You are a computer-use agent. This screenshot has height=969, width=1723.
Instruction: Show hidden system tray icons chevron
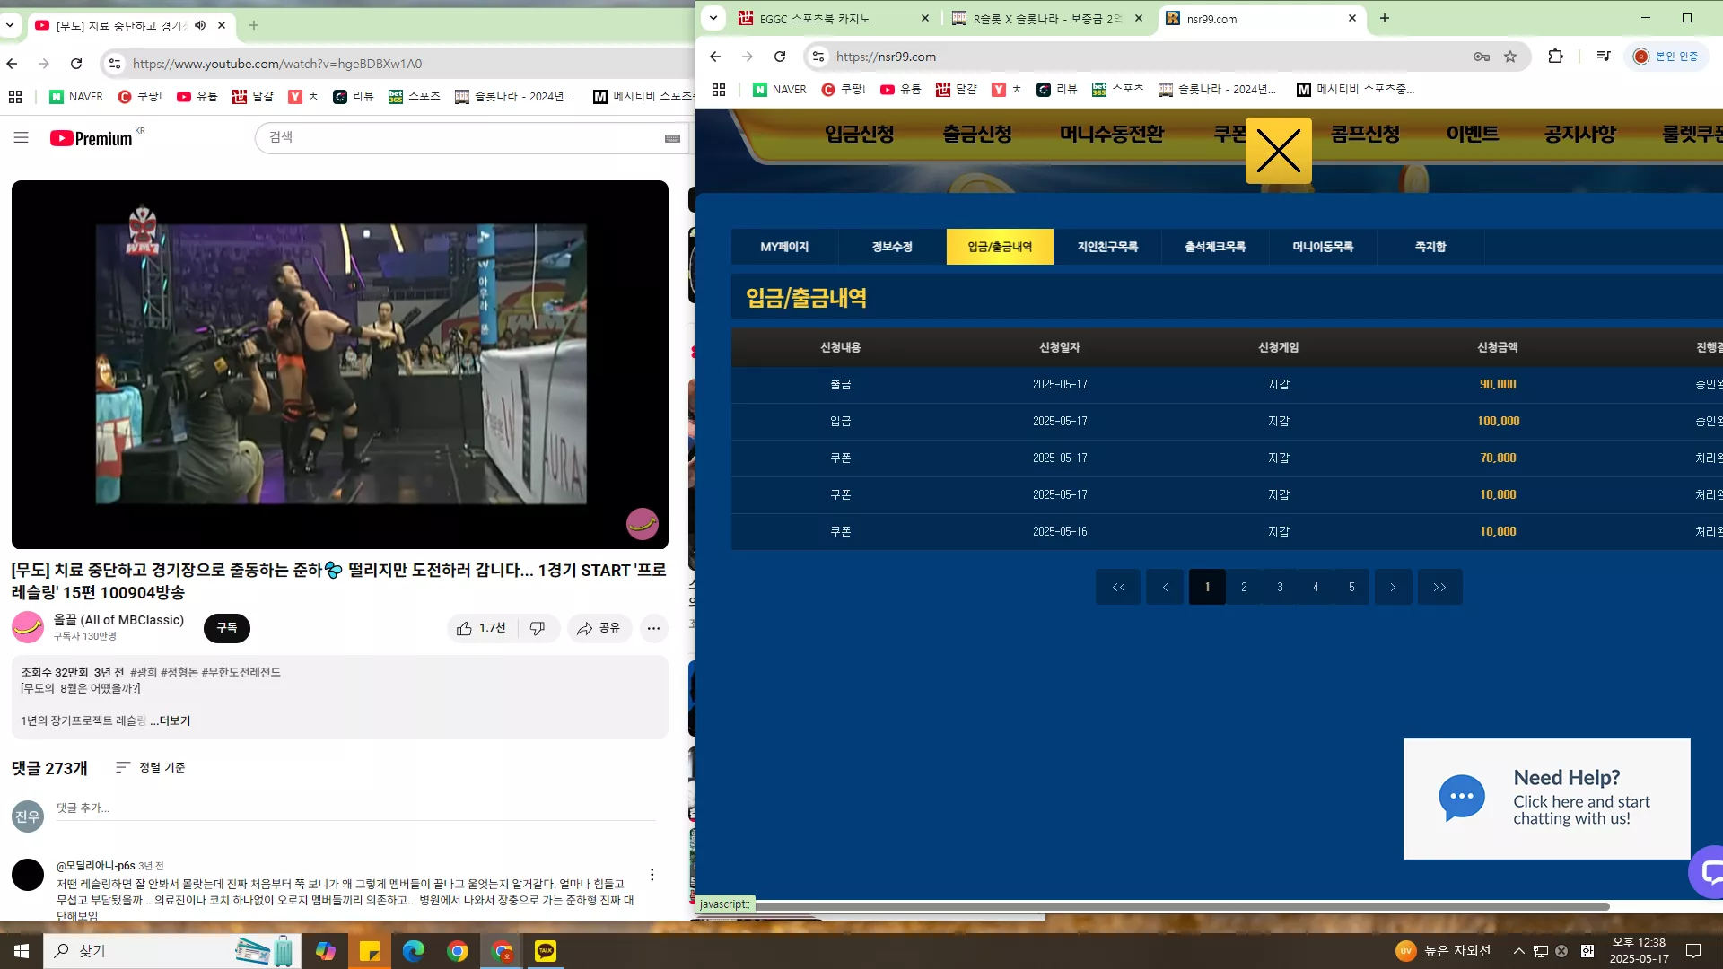1518,951
